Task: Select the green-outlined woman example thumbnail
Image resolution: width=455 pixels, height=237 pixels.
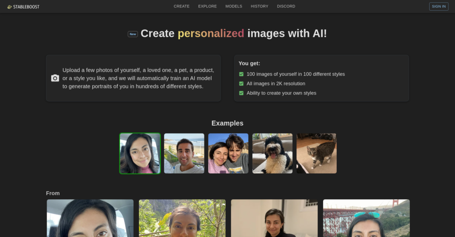Action: (x=140, y=154)
